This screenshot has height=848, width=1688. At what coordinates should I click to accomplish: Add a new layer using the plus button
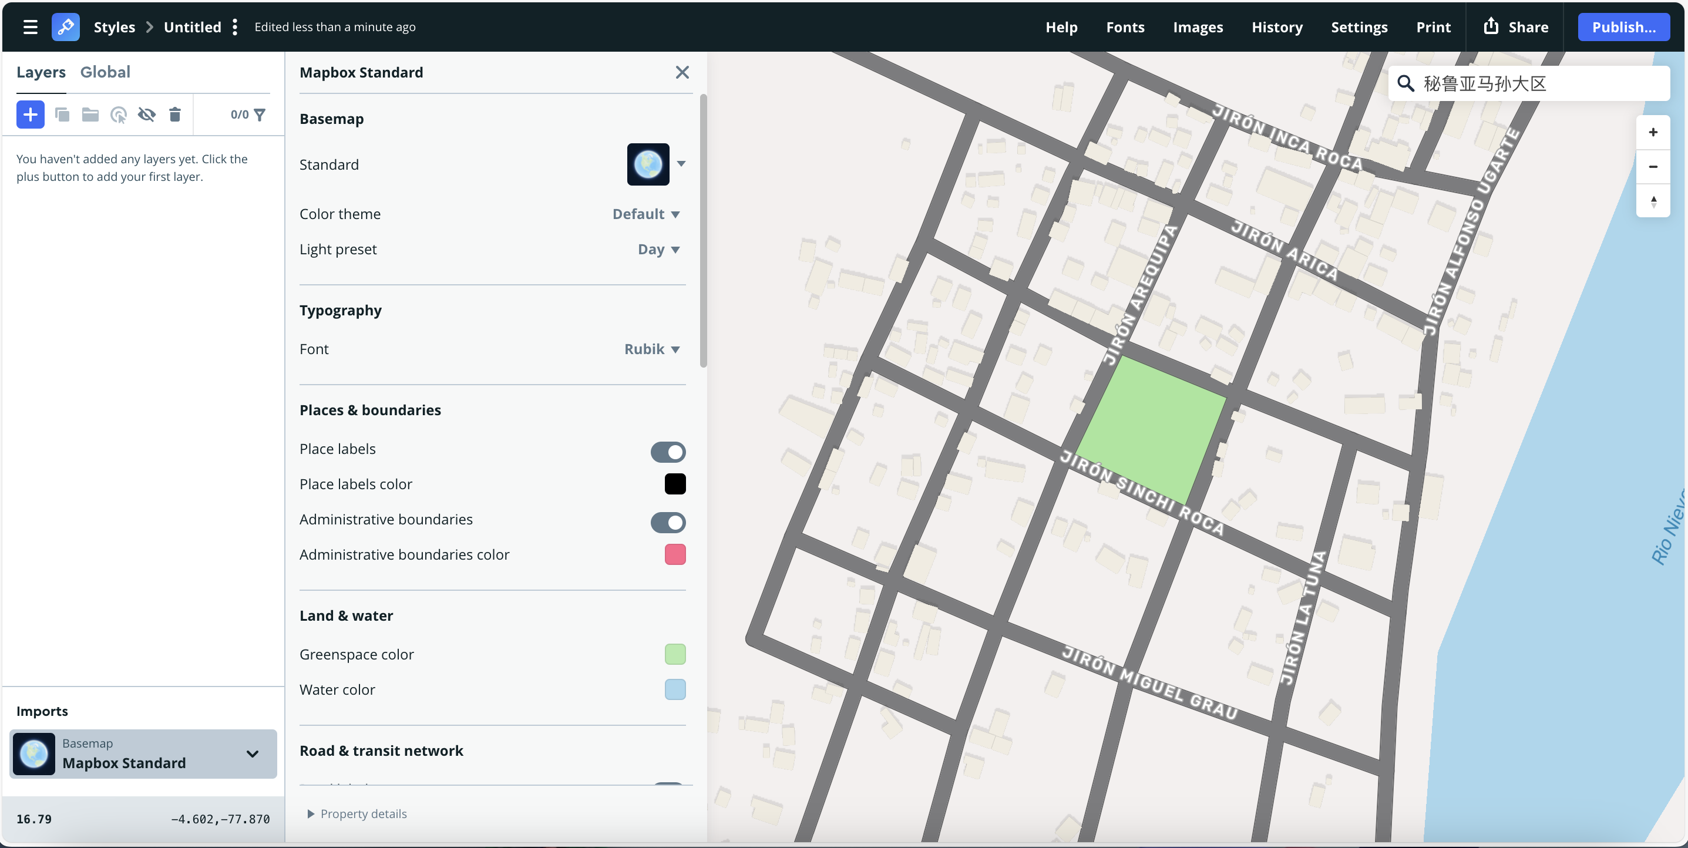pos(30,114)
